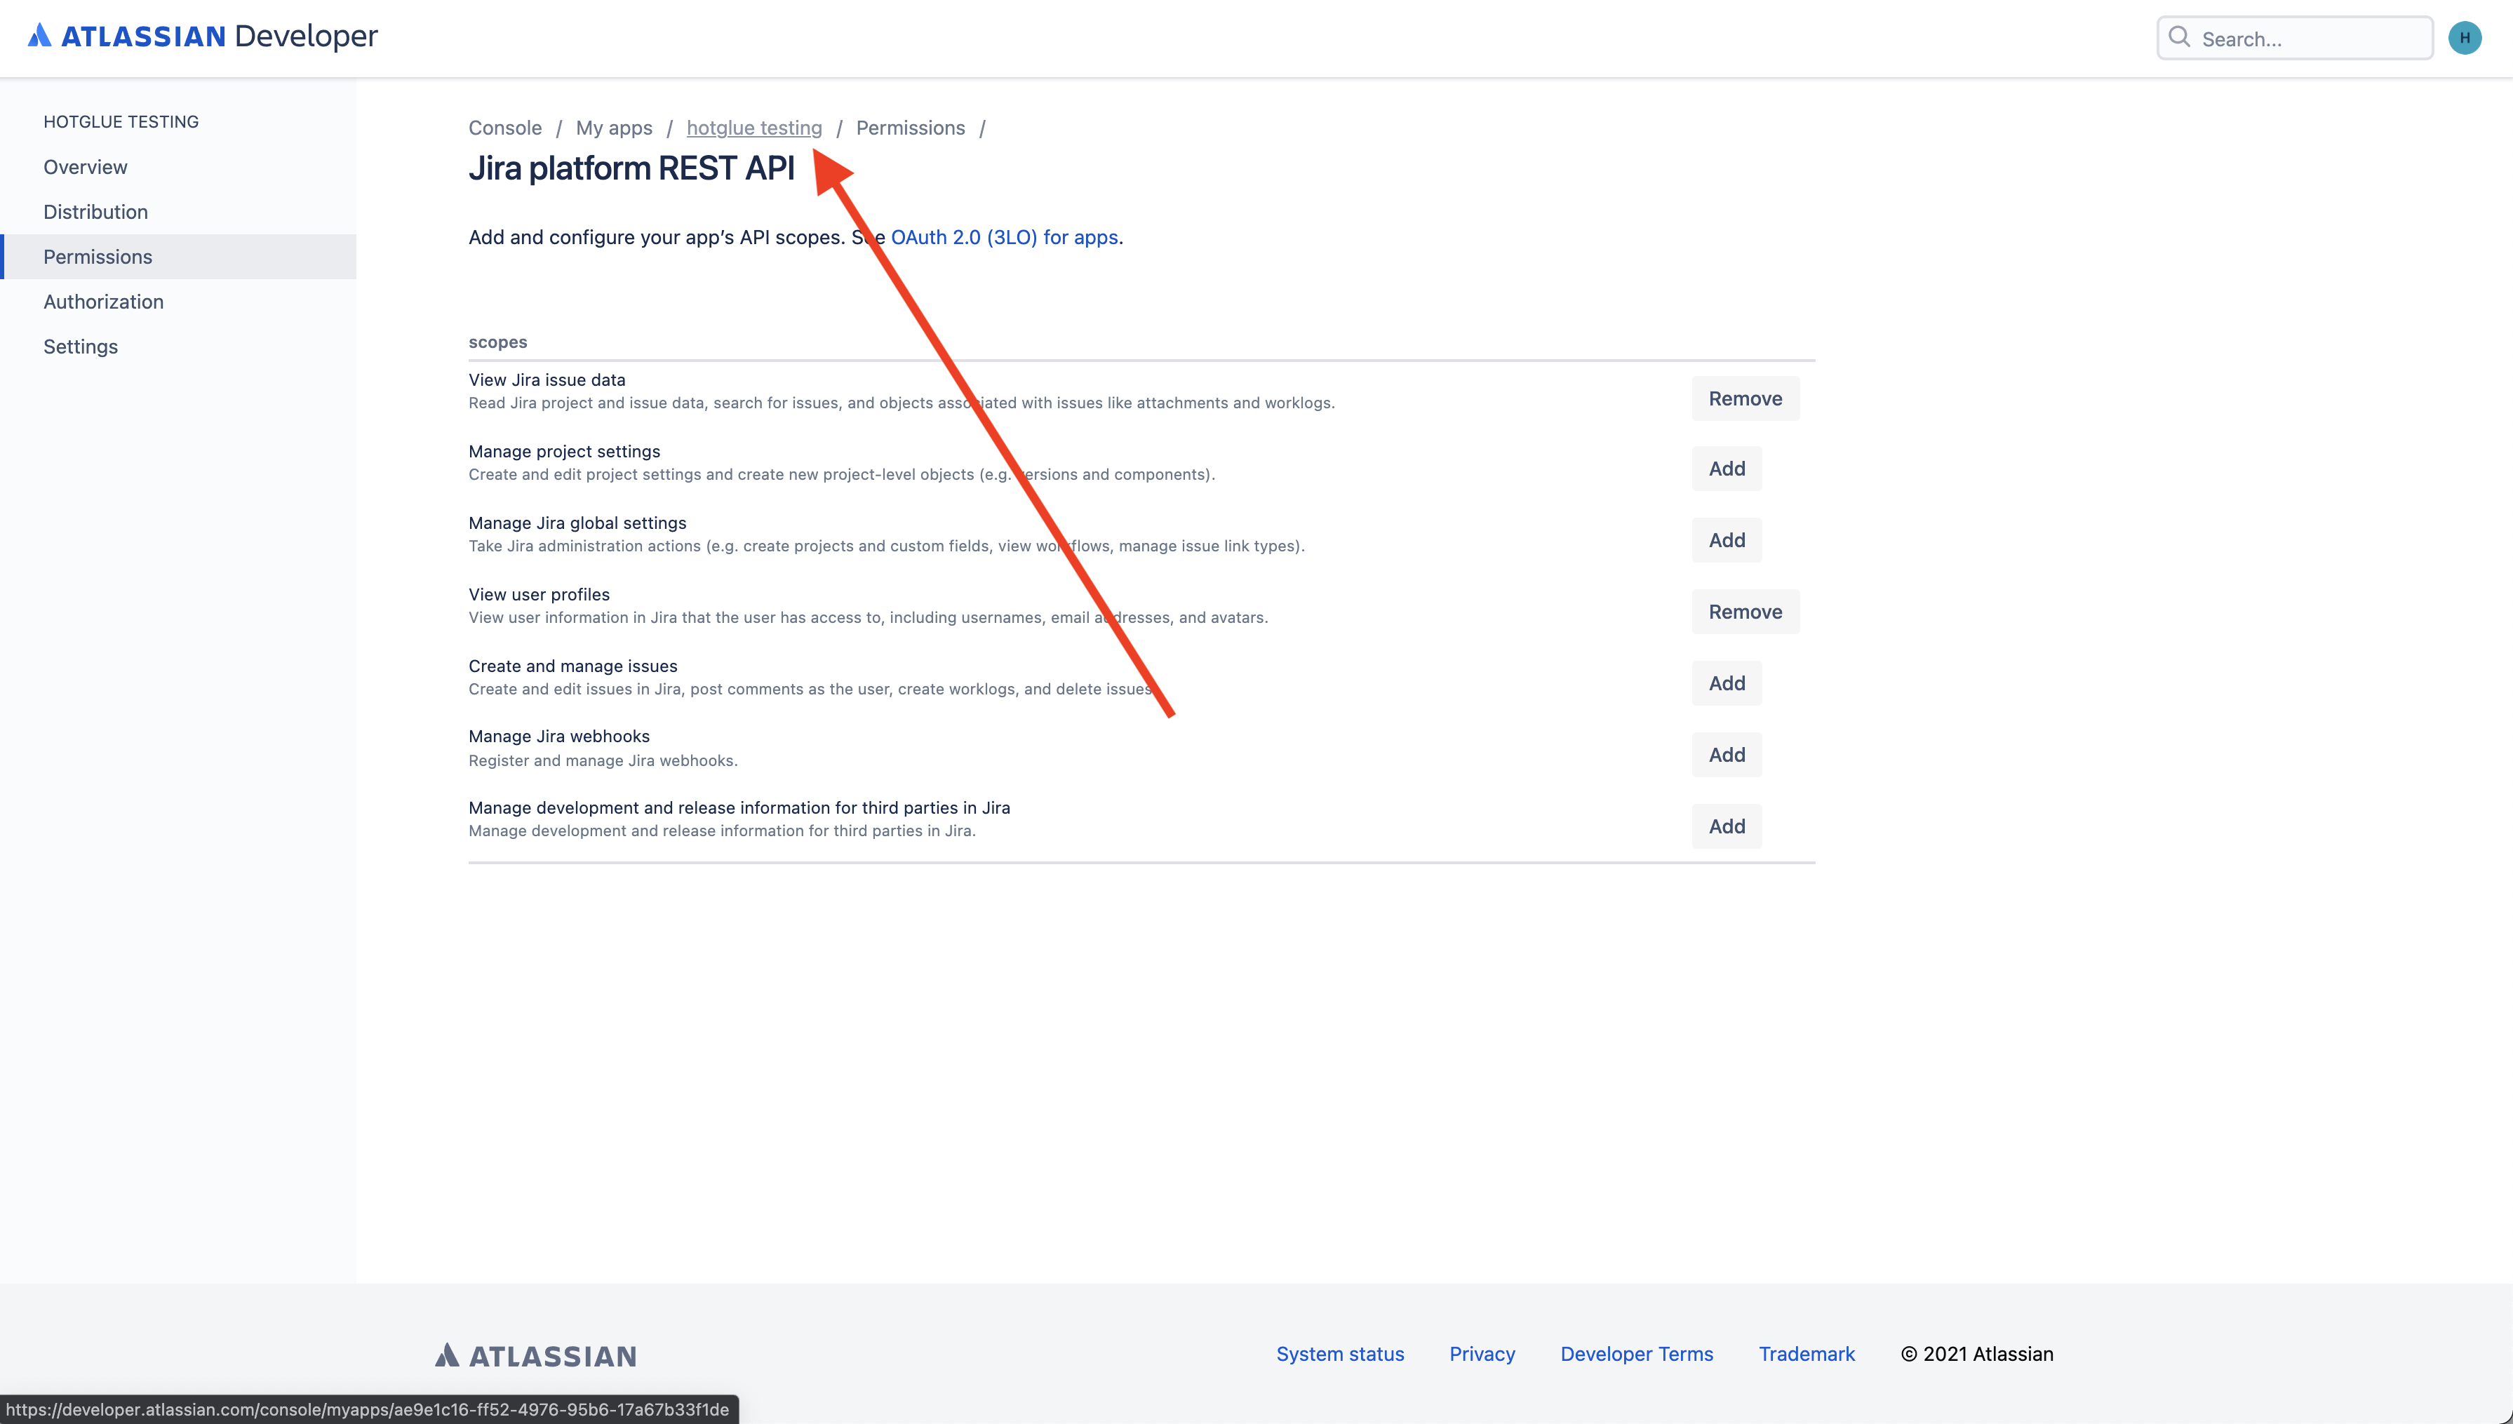This screenshot has height=1424, width=2513.
Task: Add the Create and manage issues scope
Action: (x=1726, y=684)
